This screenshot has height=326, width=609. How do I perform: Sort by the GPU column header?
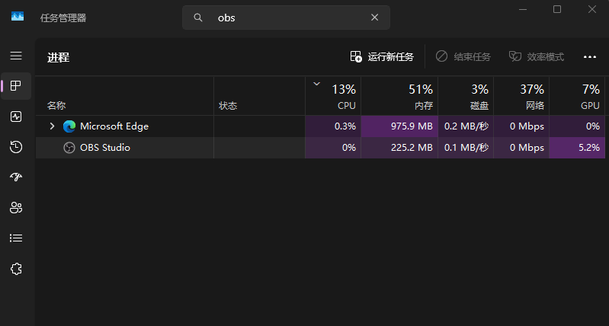(577, 96)
